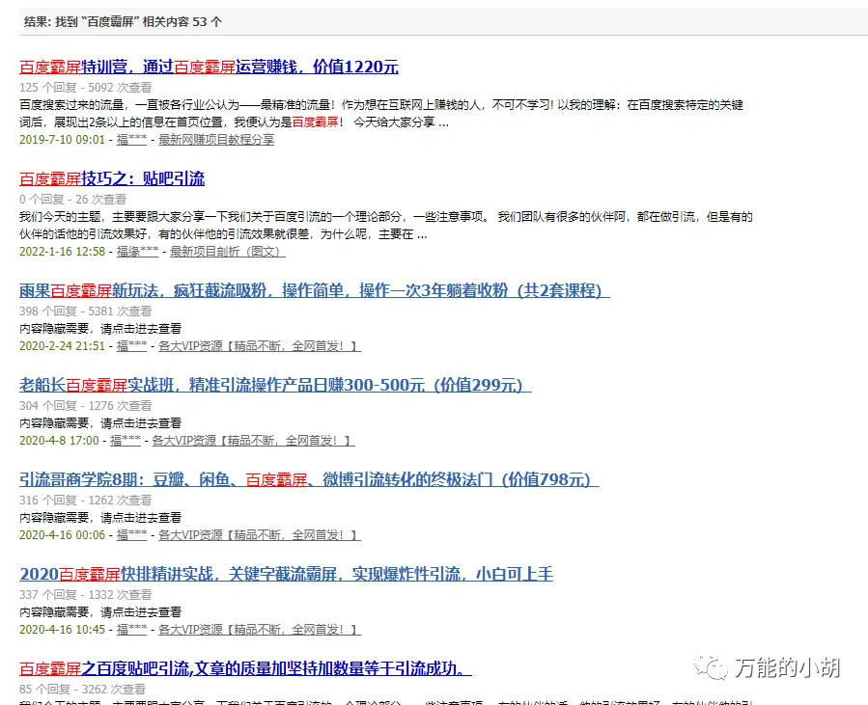868x705 pixels.
Task: Click author '福***' of the 2020-4-16 00:06 post
Action: coord(131,534)
